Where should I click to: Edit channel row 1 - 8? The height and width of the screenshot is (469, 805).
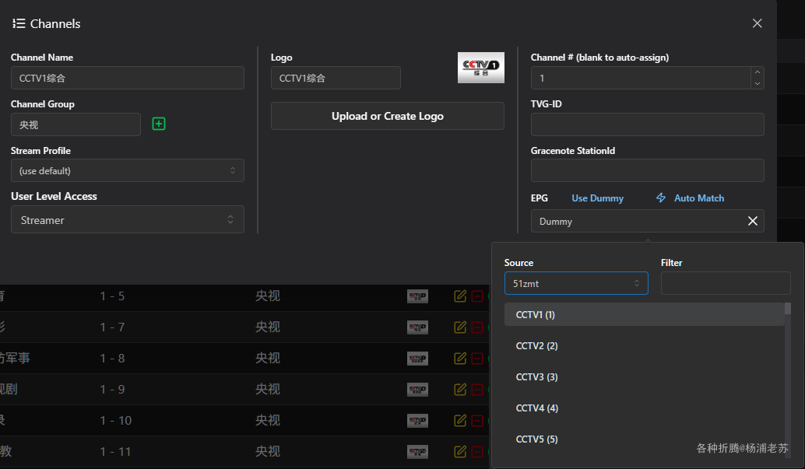point(460,358)
